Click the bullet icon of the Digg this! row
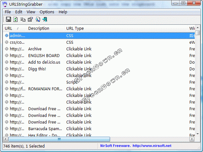This screenshot has width=203, height=152. (6, 69)
